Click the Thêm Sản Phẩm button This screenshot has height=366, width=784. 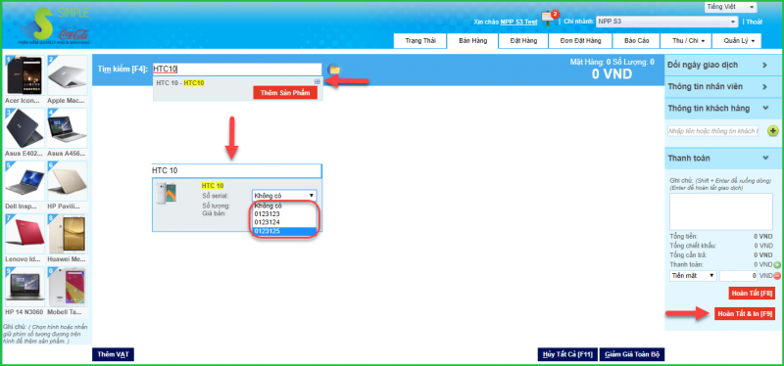[x=285, y=93]
